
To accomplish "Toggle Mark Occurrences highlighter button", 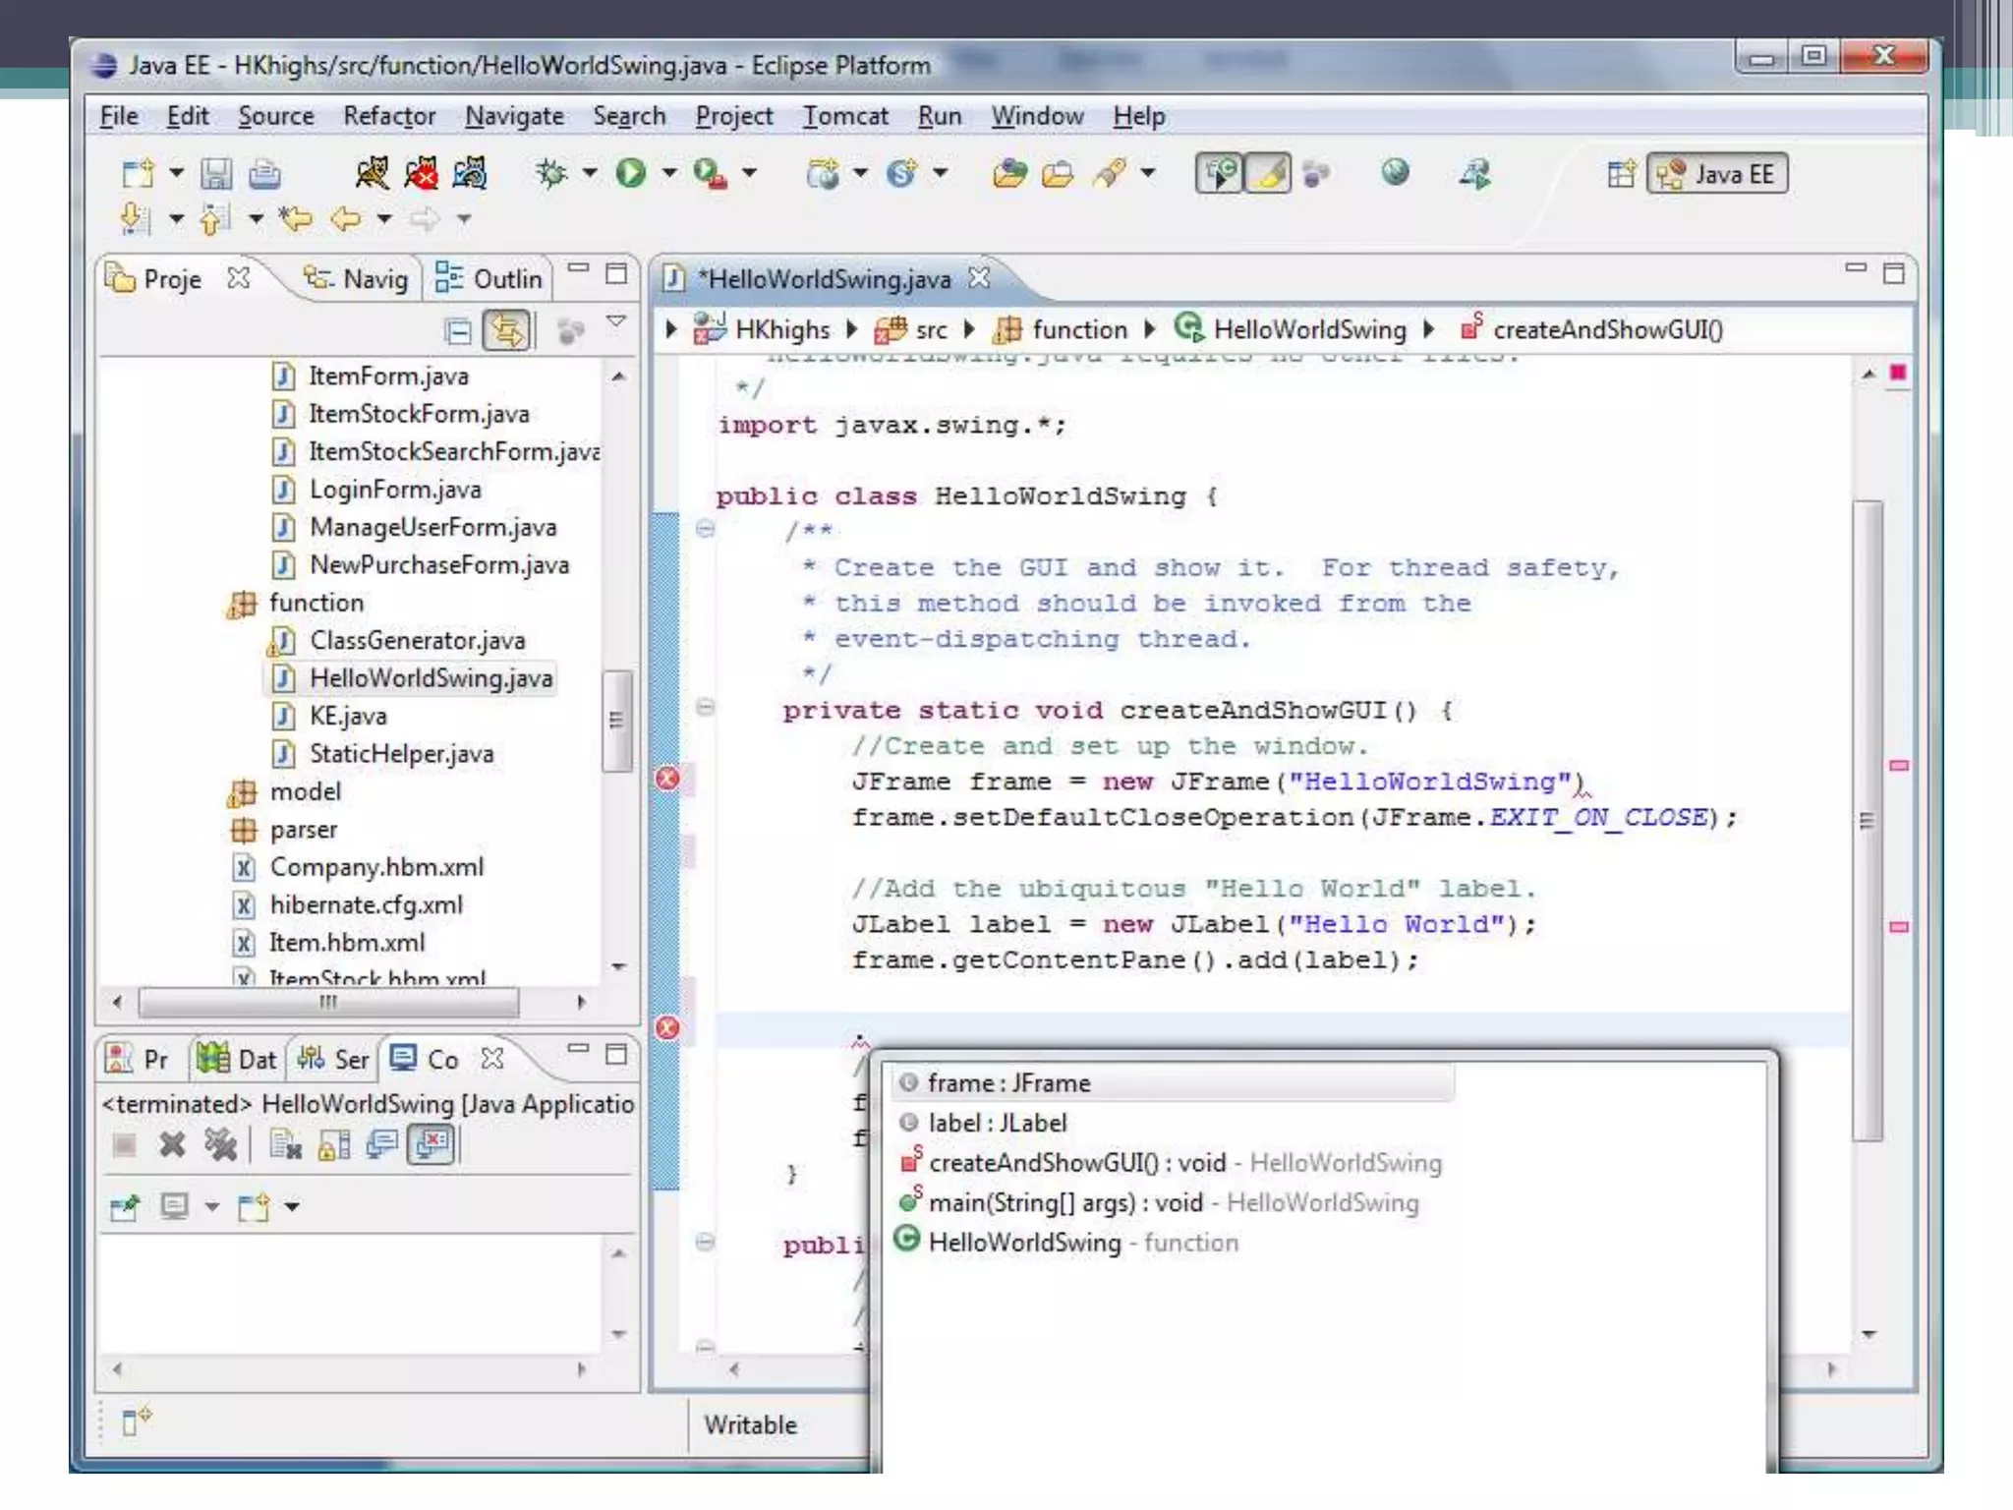I will point(1269,174).
